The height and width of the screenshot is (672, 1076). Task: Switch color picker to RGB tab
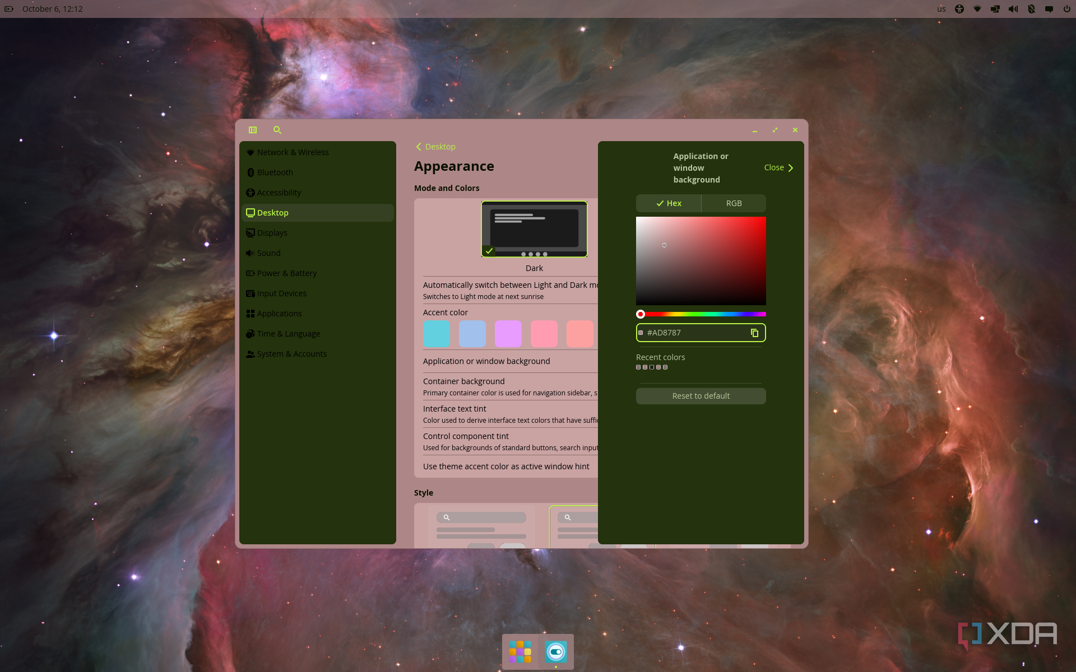pos(734,203)
